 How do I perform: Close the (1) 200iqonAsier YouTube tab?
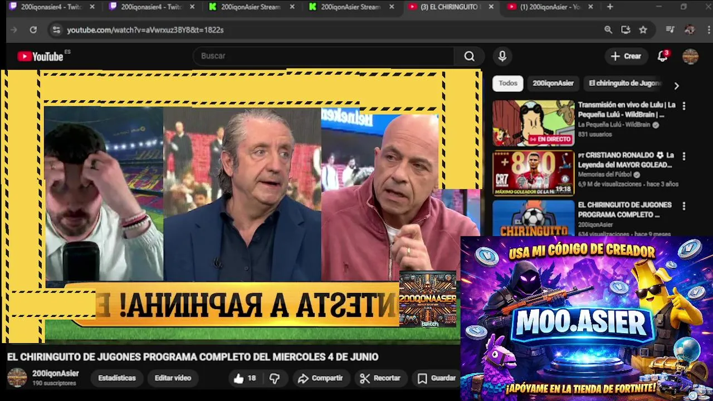[x=590, y=7]
